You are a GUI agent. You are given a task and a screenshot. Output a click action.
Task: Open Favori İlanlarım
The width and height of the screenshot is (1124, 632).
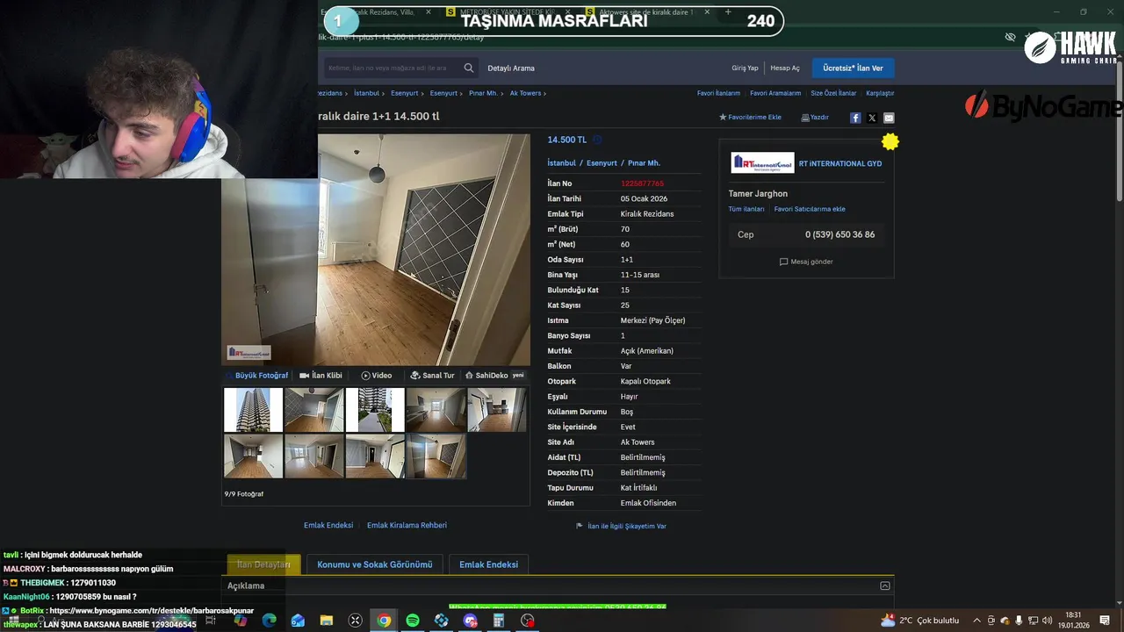(x=718, y=93)
